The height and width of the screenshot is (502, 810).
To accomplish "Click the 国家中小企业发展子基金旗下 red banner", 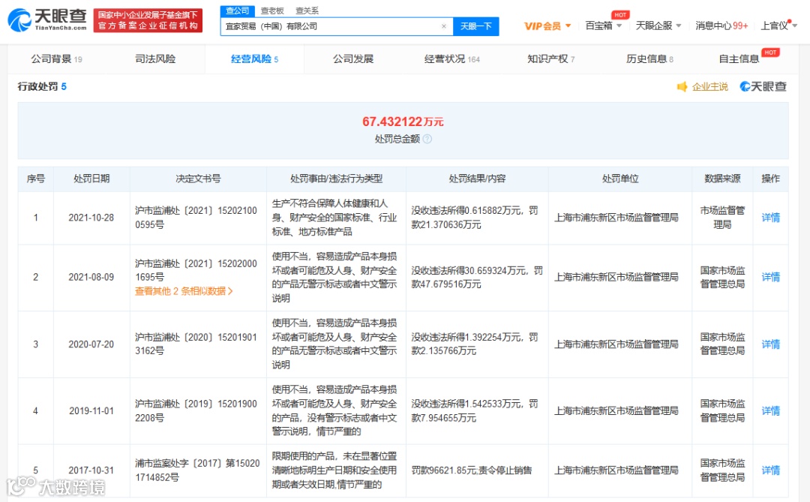I will (148, 20).
